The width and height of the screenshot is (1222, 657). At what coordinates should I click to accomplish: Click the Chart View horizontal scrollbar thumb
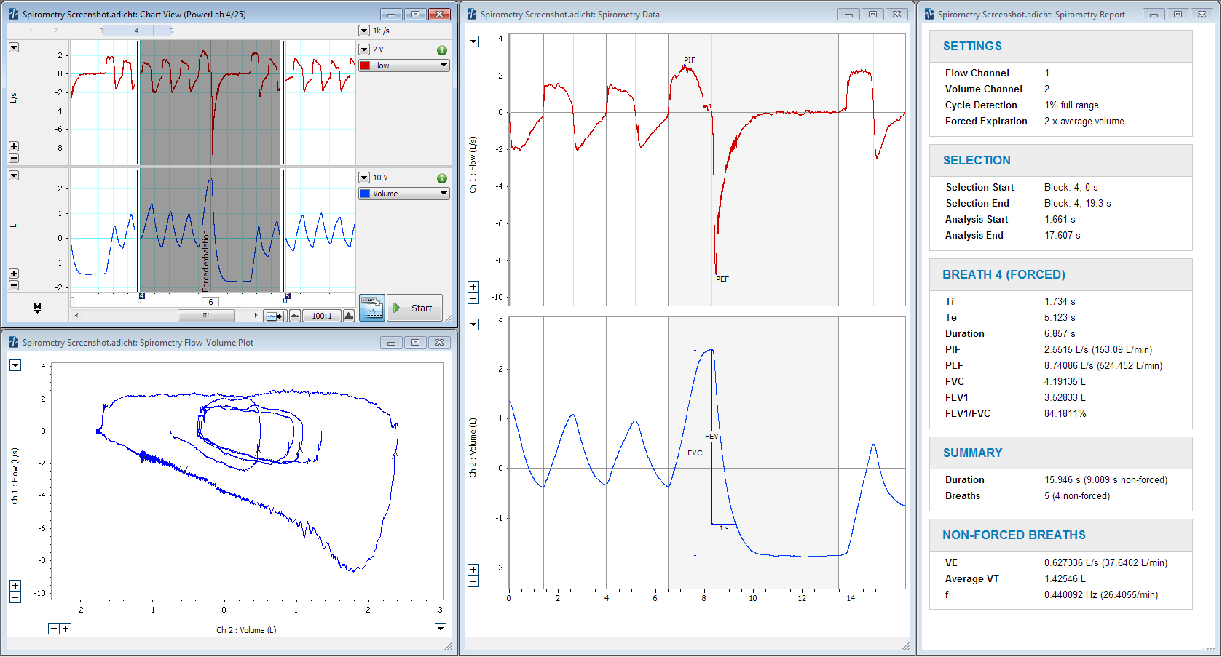[206, 316]
